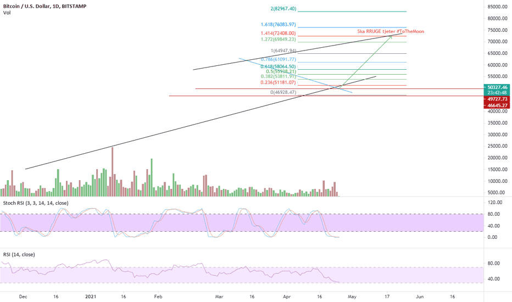Click the 2021 label on the time axis
Viewport: 512px width, 302px height.
click(x=91, y=297)
